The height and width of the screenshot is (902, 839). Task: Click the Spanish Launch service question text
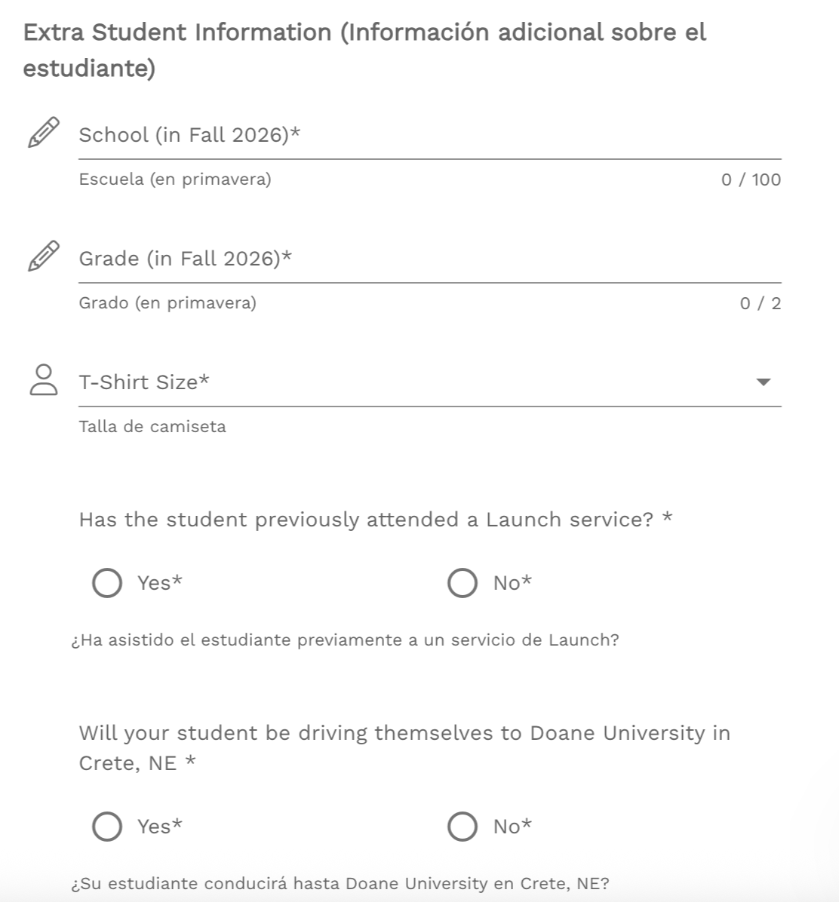coord(346,640)
